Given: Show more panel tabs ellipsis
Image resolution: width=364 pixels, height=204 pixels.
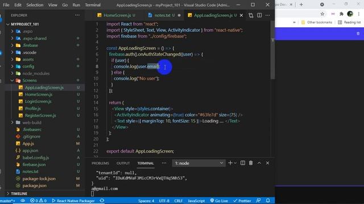Looking at the screenshot, I should coord(164,163).
